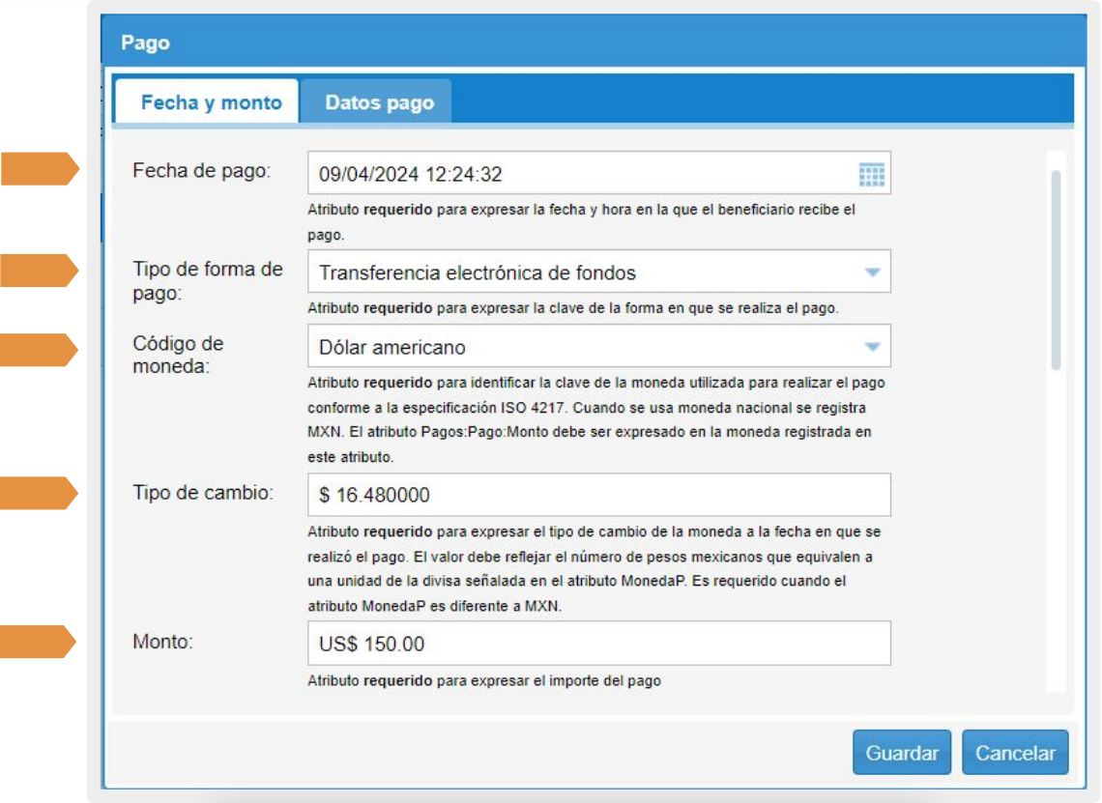Click the orange arrow beside the Monto label
This screenshot has height=803, width=1102.
click(x=40, y=642)
